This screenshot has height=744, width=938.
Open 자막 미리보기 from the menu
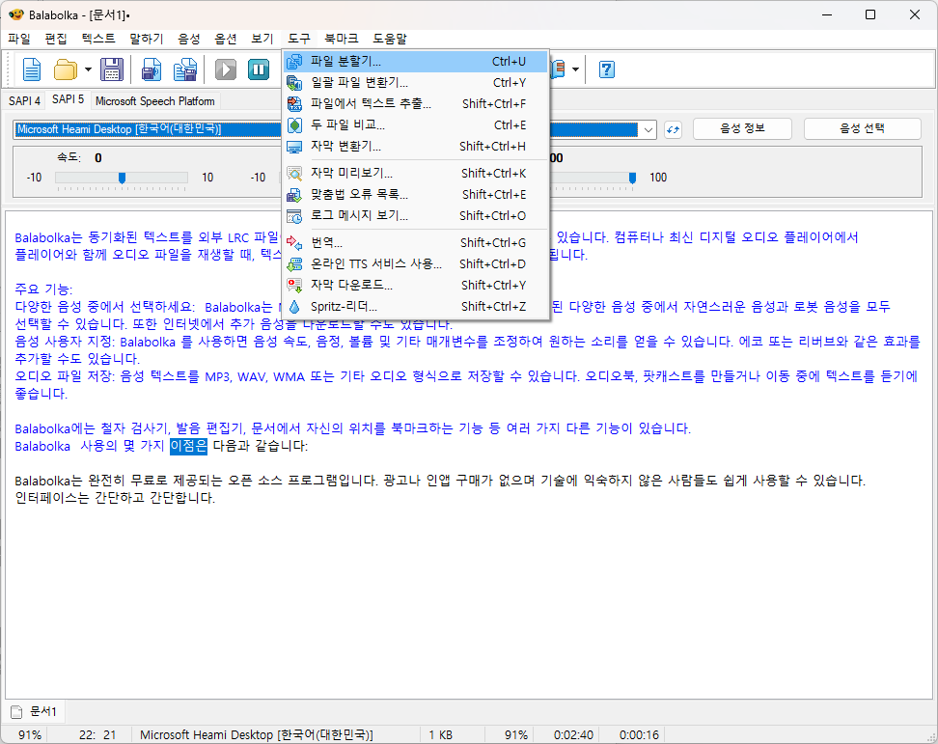415,173
